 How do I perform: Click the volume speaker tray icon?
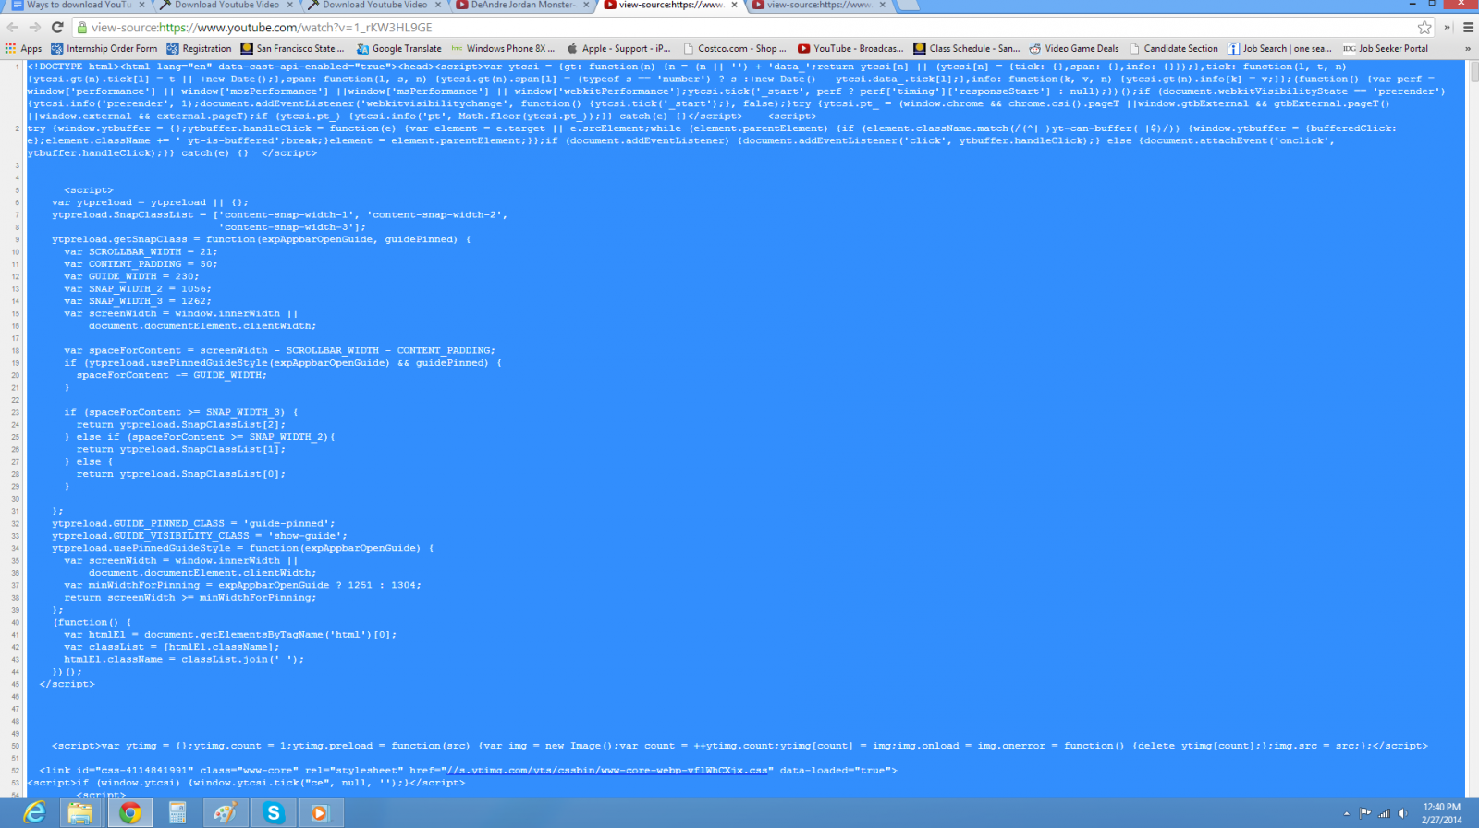click(1402, 813)
